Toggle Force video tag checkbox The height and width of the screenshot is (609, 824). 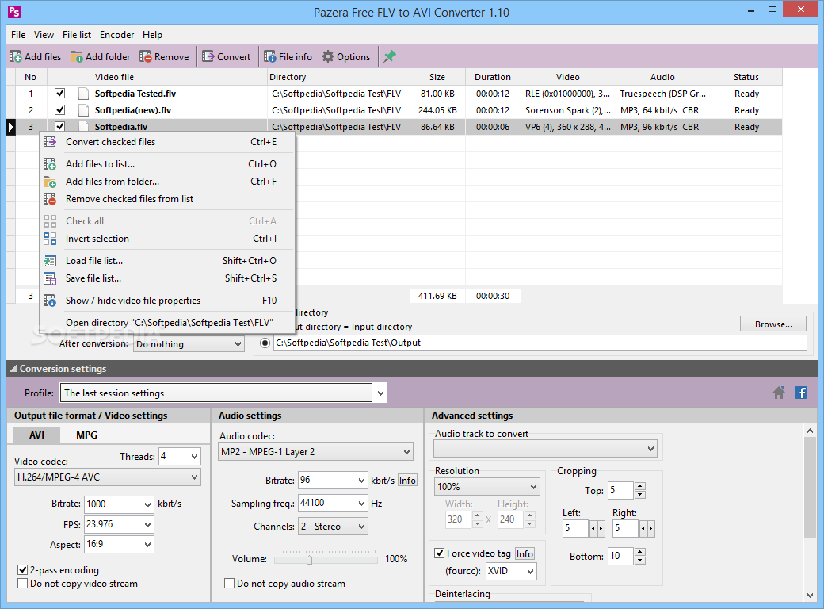pyautogui.click(x=439, y=553)
